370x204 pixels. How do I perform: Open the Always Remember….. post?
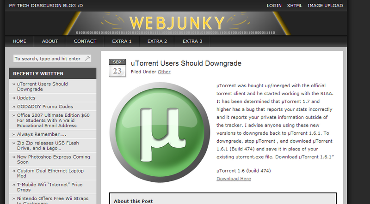coord(41,134)
